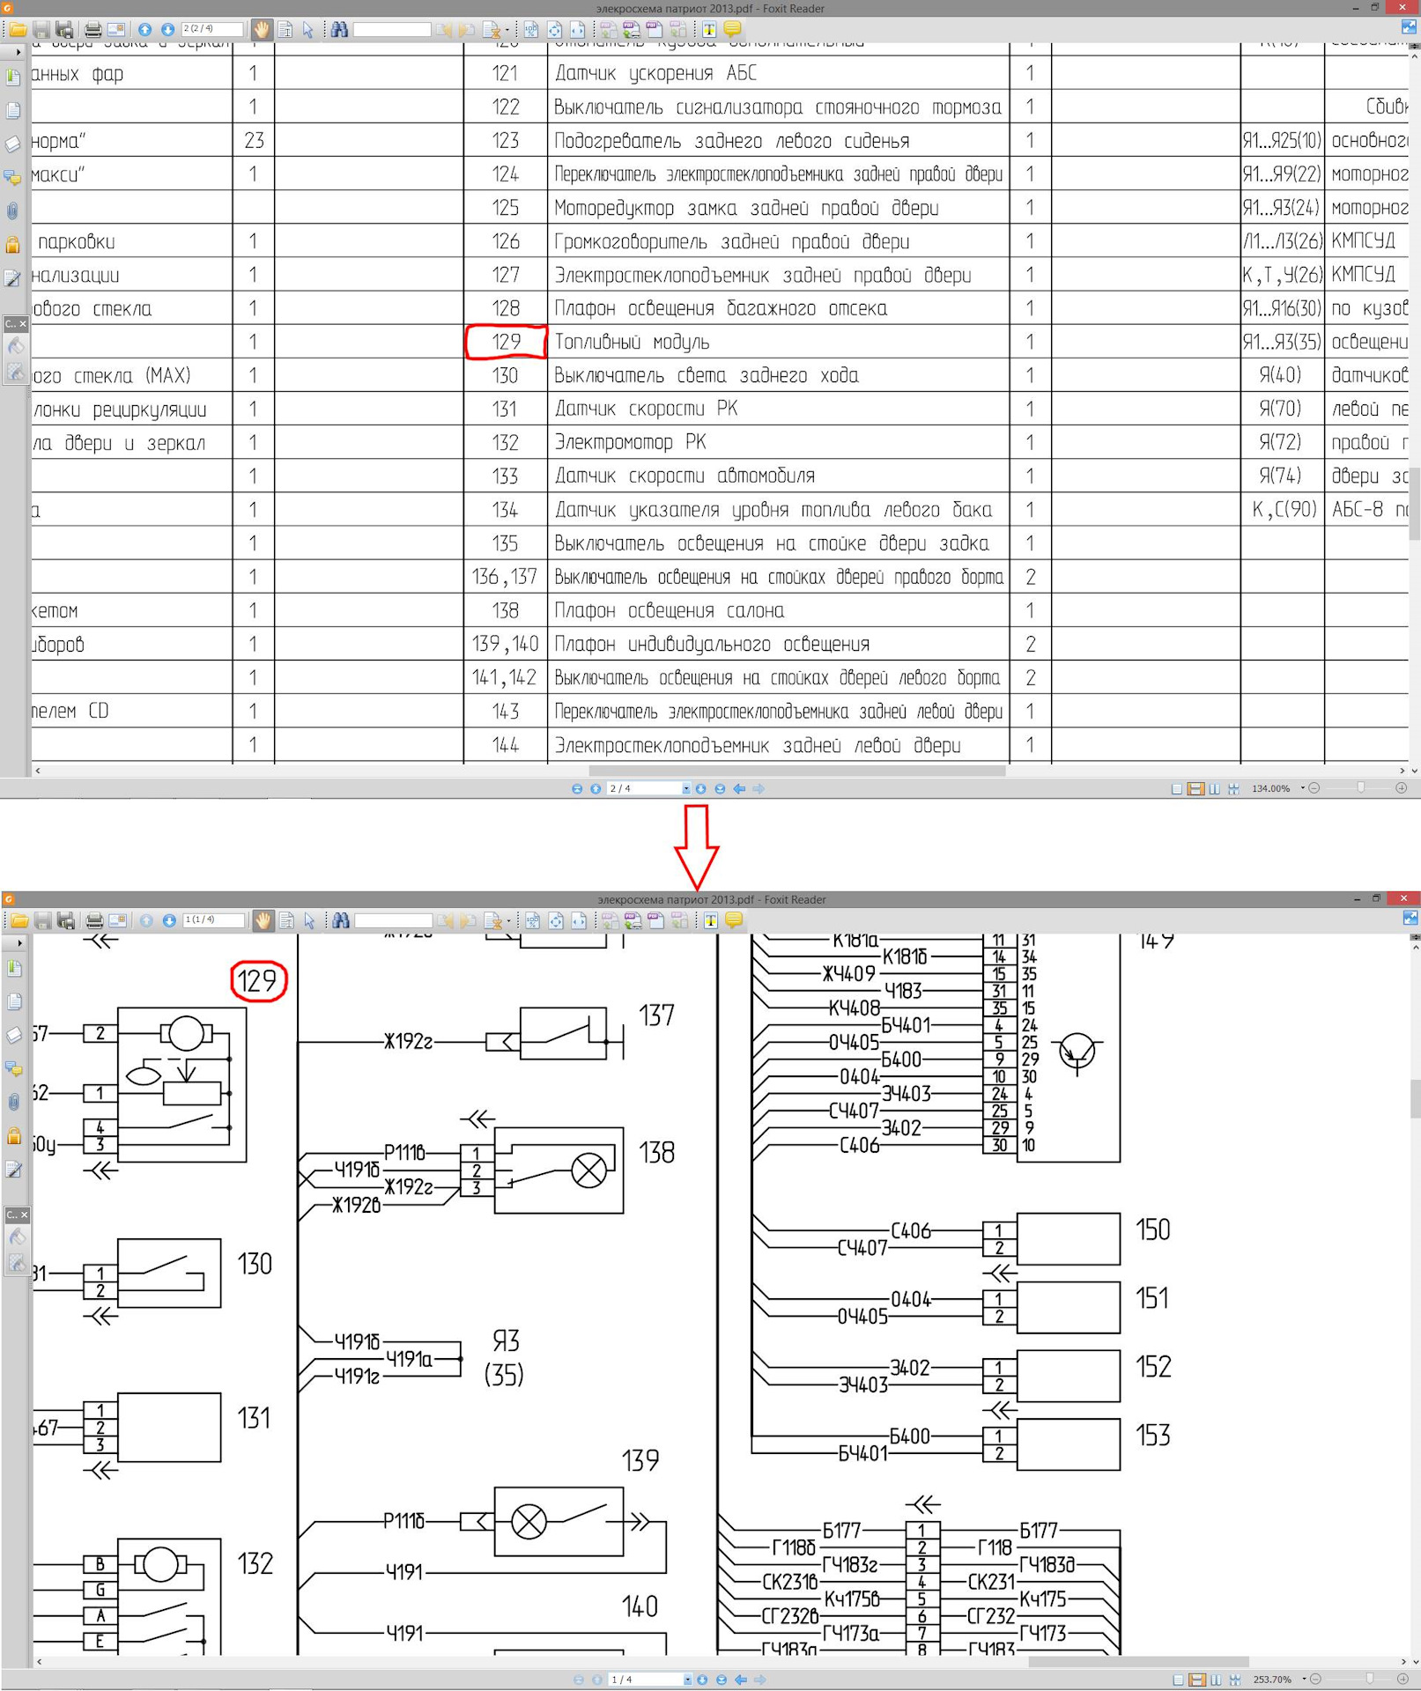Open a file in the bottom Foxit window
Image resolution: width=1421 pixels, height=1691 pixels.
(19, 921)
